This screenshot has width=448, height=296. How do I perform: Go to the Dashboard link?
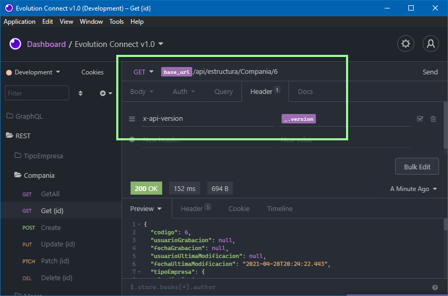46,44
